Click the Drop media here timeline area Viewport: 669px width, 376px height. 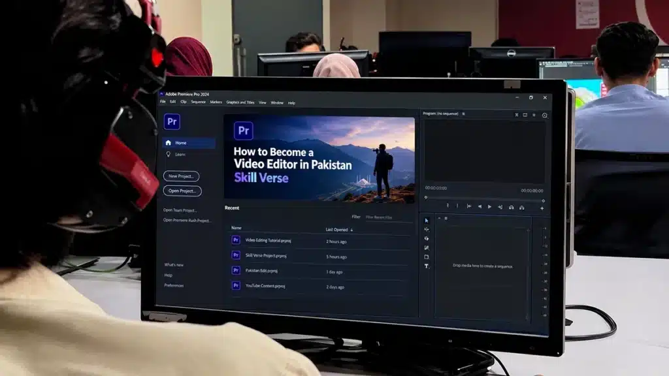(483, 266)
